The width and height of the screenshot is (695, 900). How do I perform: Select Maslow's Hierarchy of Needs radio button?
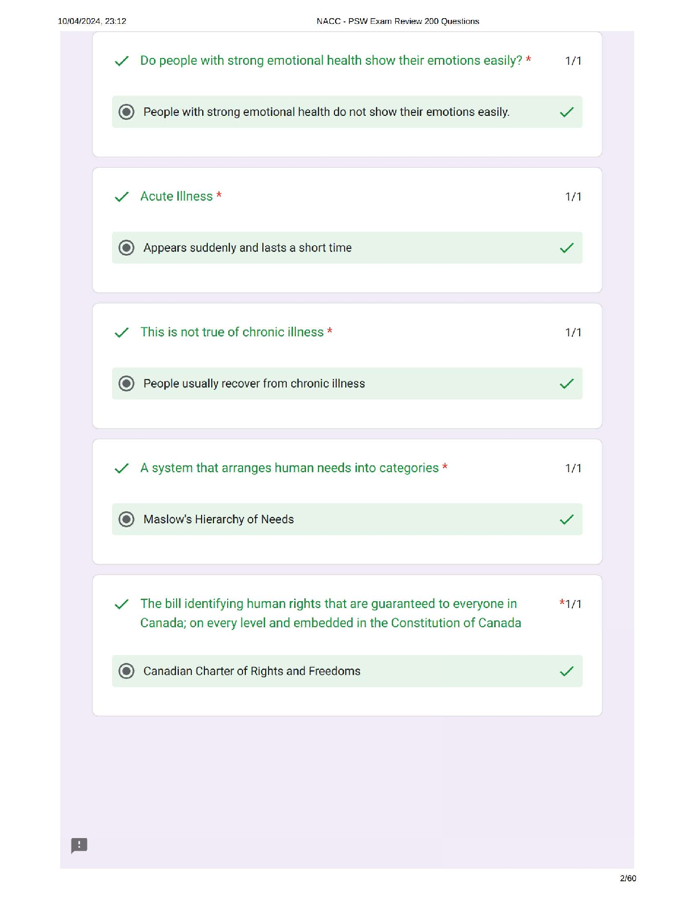pyautogui.click(x=127, y=519)
